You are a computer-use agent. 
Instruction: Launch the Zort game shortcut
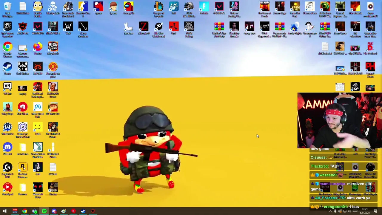38,169
